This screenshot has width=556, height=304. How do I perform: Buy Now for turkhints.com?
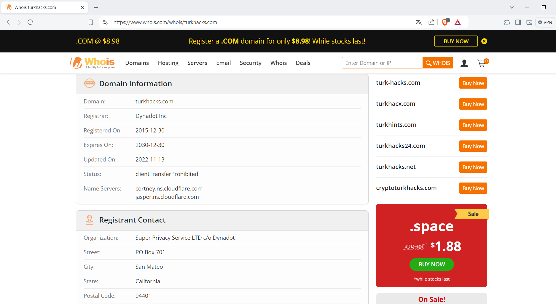click(473, 125)
